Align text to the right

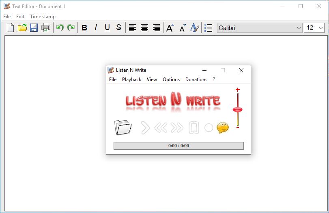tap(156, 28)
